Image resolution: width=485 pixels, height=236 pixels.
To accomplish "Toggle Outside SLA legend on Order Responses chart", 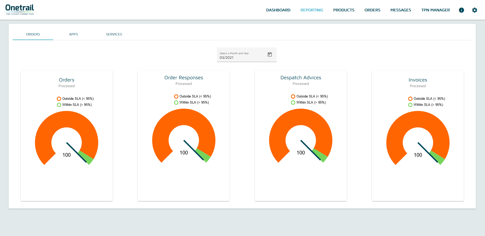I will point(192,96).
